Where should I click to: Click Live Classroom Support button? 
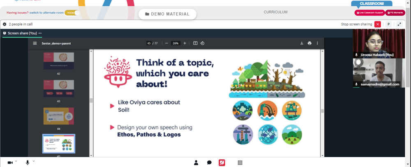coord(369,13)
